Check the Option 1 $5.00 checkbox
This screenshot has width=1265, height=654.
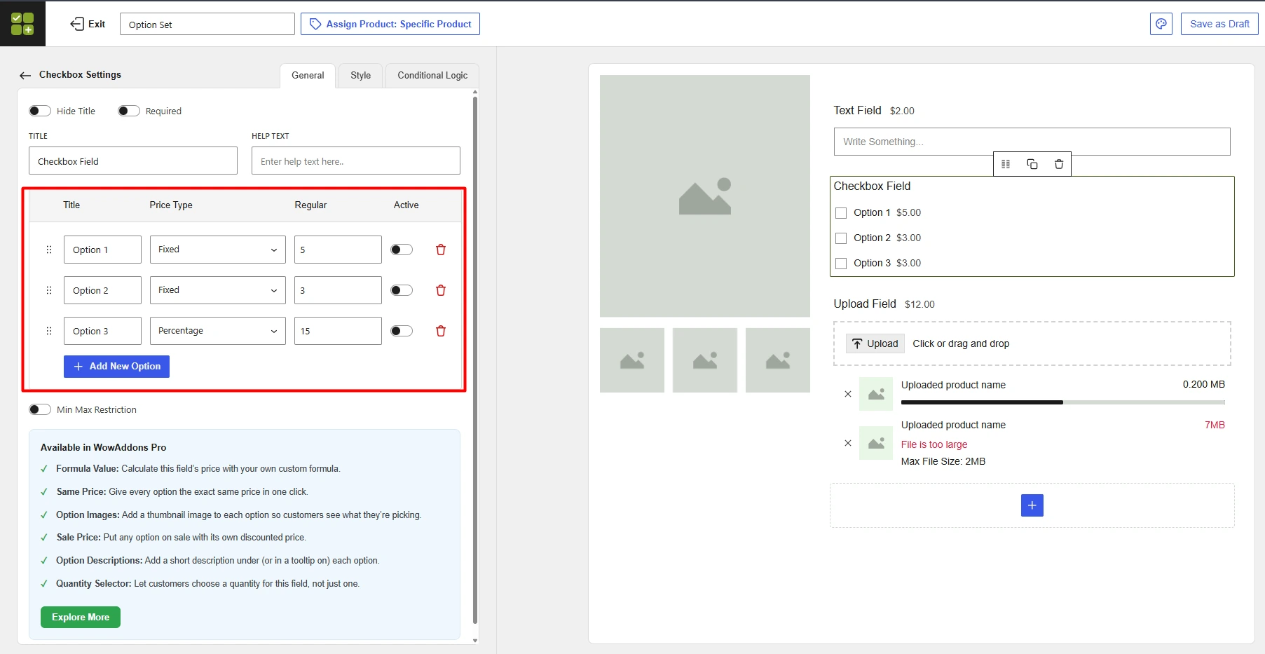coord(841,213)
